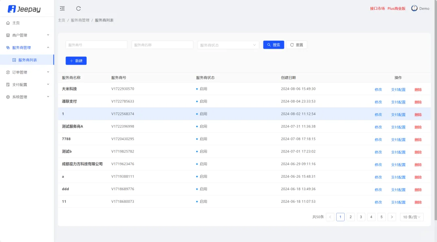The width and height of the screenshot is (437, 242).
Task: Collapse the sidebar using the collapse icon
Action: (62, 8)
